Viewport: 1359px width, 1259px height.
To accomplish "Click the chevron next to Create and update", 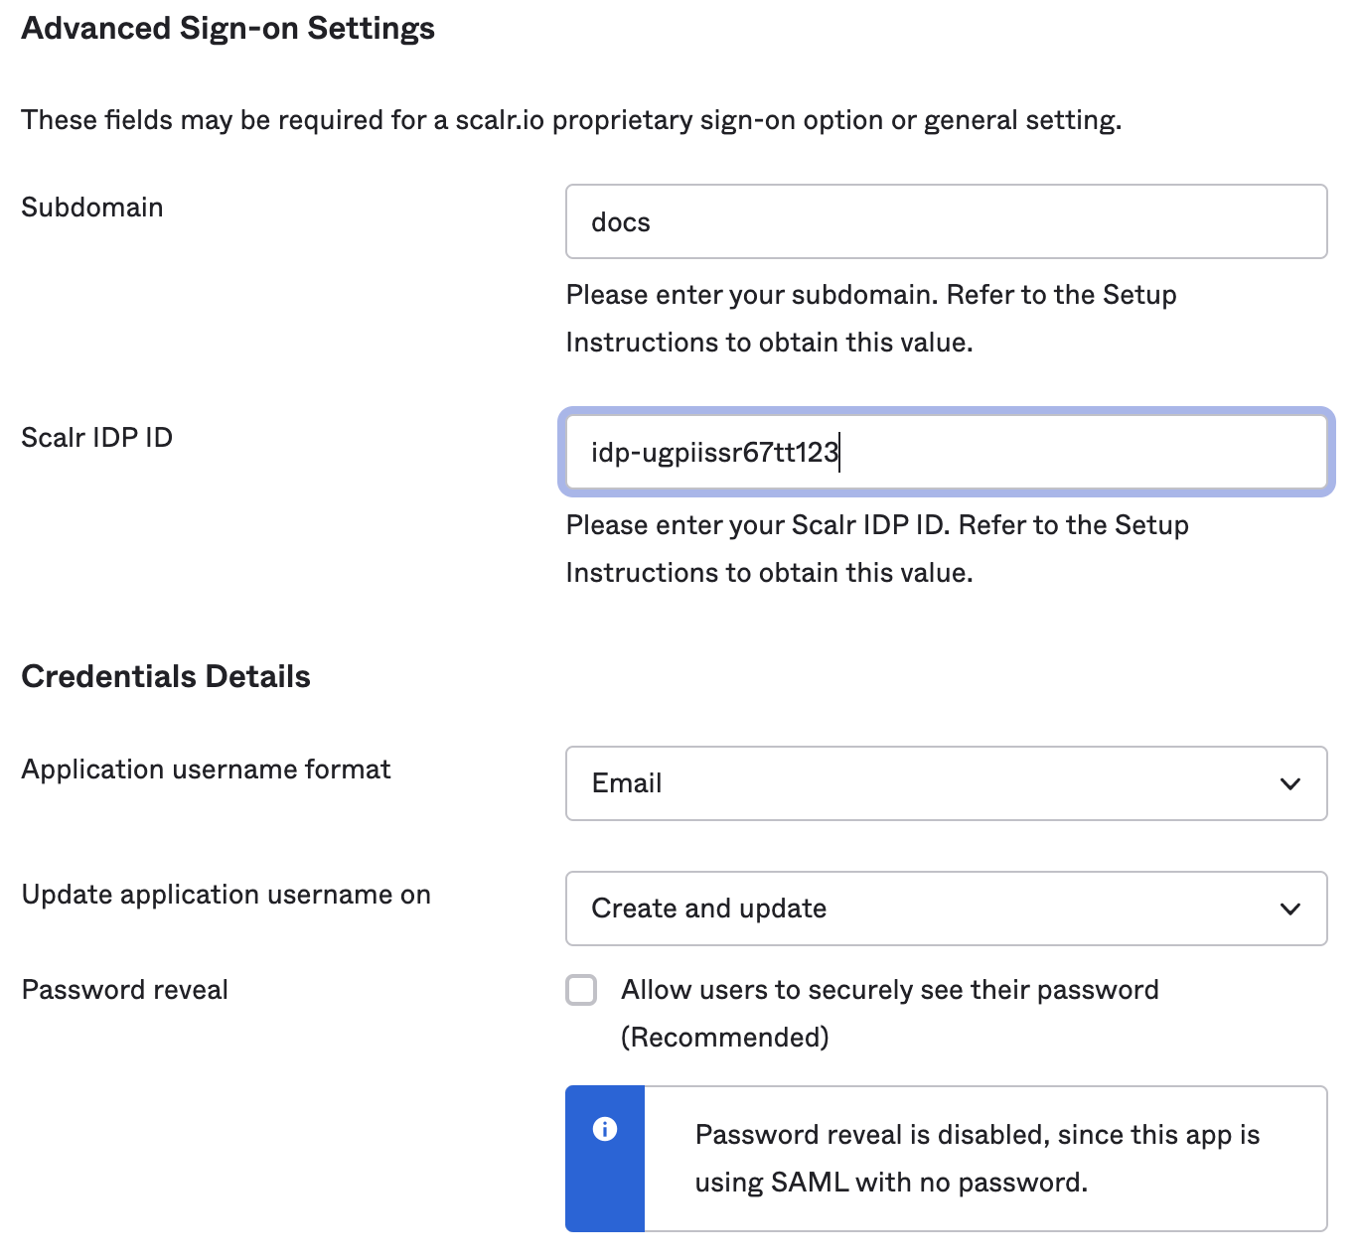I will click(x=1290, y=909).
